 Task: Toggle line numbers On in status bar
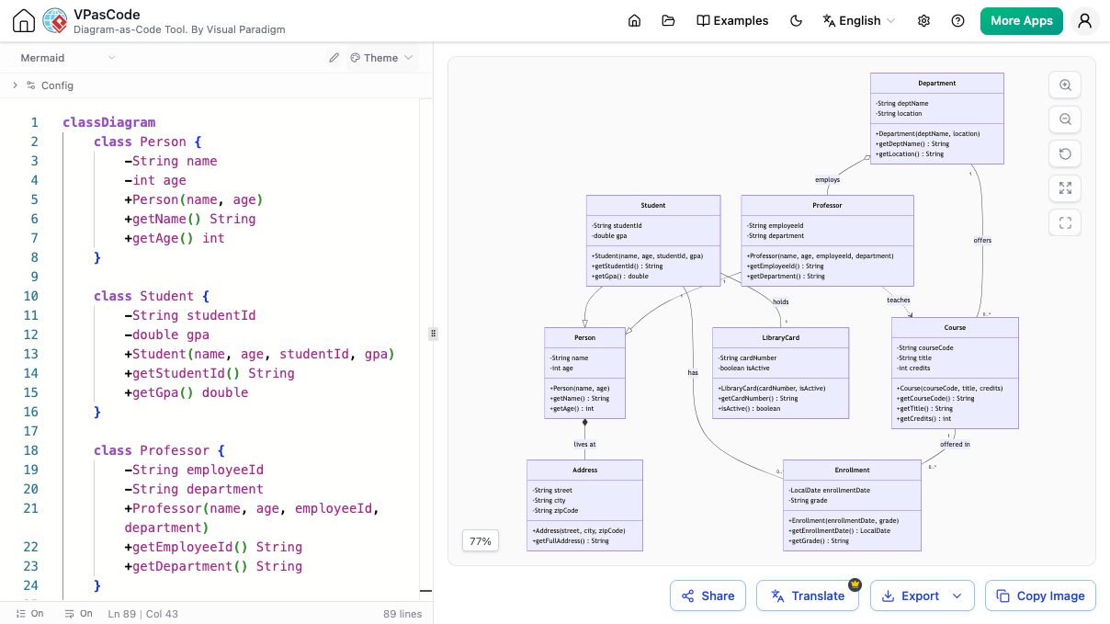pyautogui.click(x=29, y=613)
